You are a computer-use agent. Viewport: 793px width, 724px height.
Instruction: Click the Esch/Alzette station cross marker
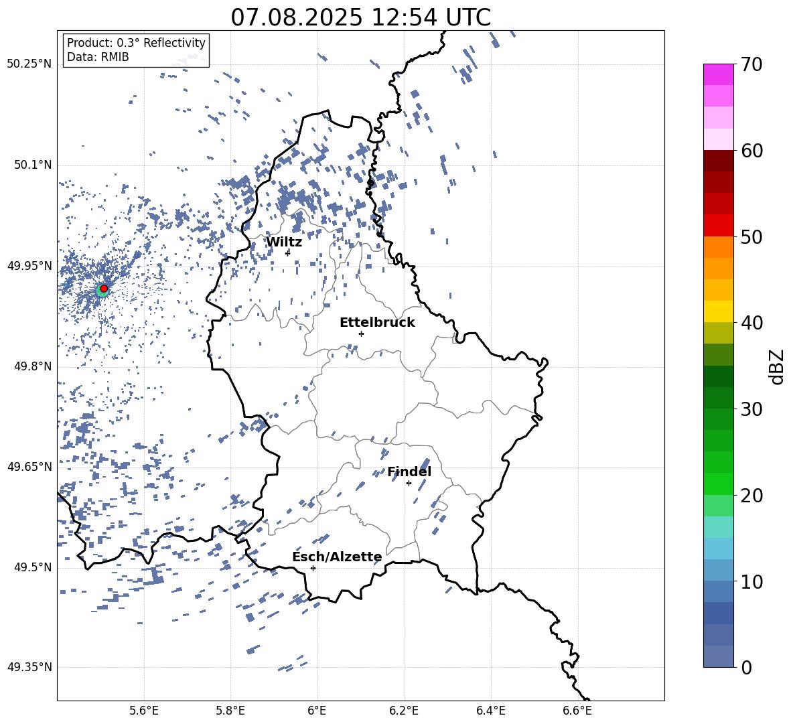point(313,568)
